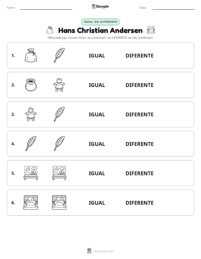
Task: Choose IGUAL for row 4 feathers
Action: coord(97,144)
